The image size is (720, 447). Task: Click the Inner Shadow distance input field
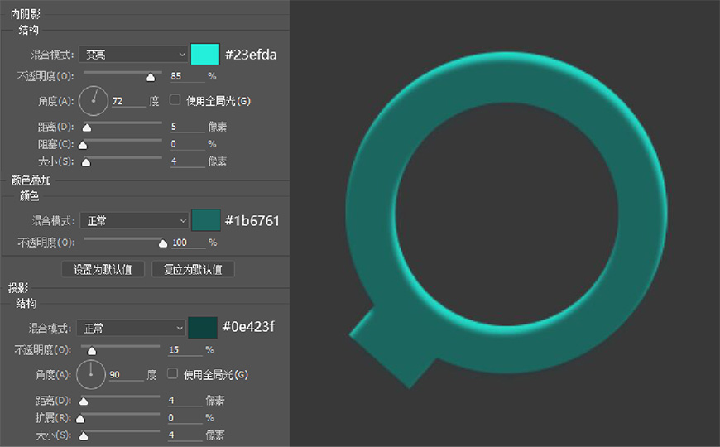(186, 127)
